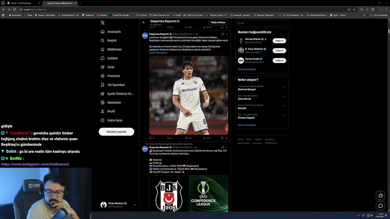Bookmark this page with the star icon

click(354, 9)
